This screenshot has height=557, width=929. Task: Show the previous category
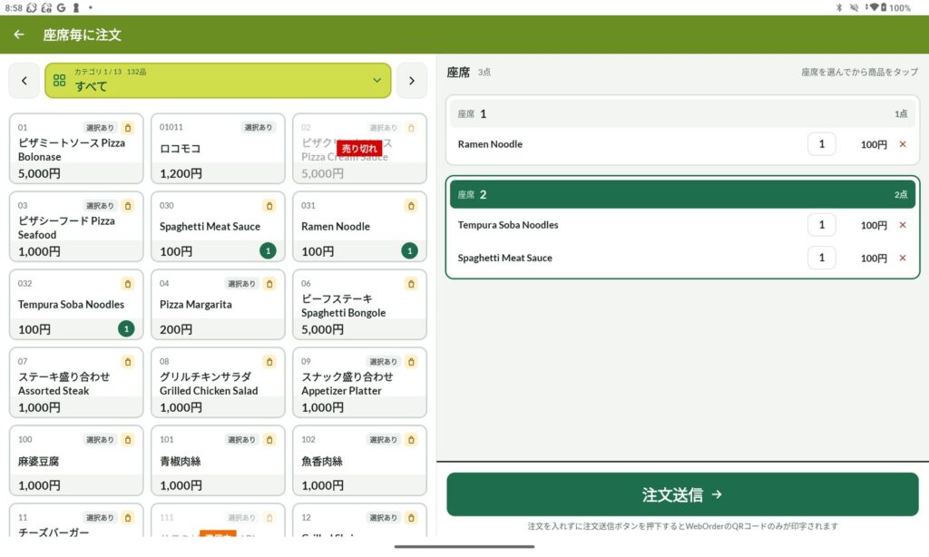click(24, 81)
